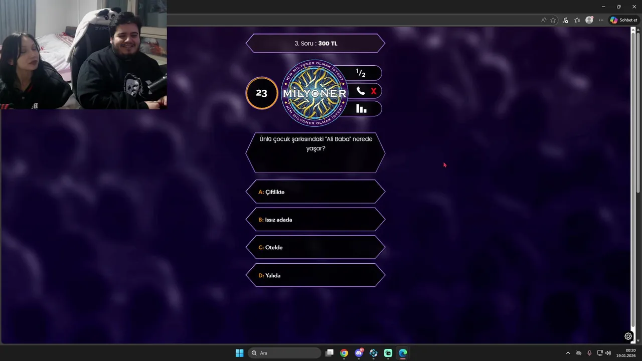Screen dimensions: 642x361
Task: Expand the hidden system tray icons chevron
Action: [x=568, y=353]
